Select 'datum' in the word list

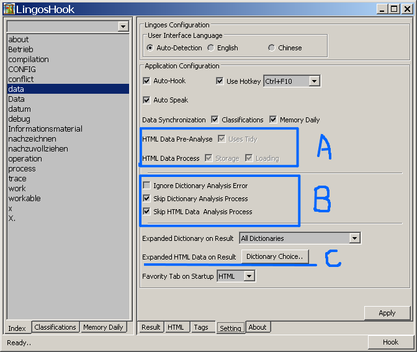pos(68,109)
